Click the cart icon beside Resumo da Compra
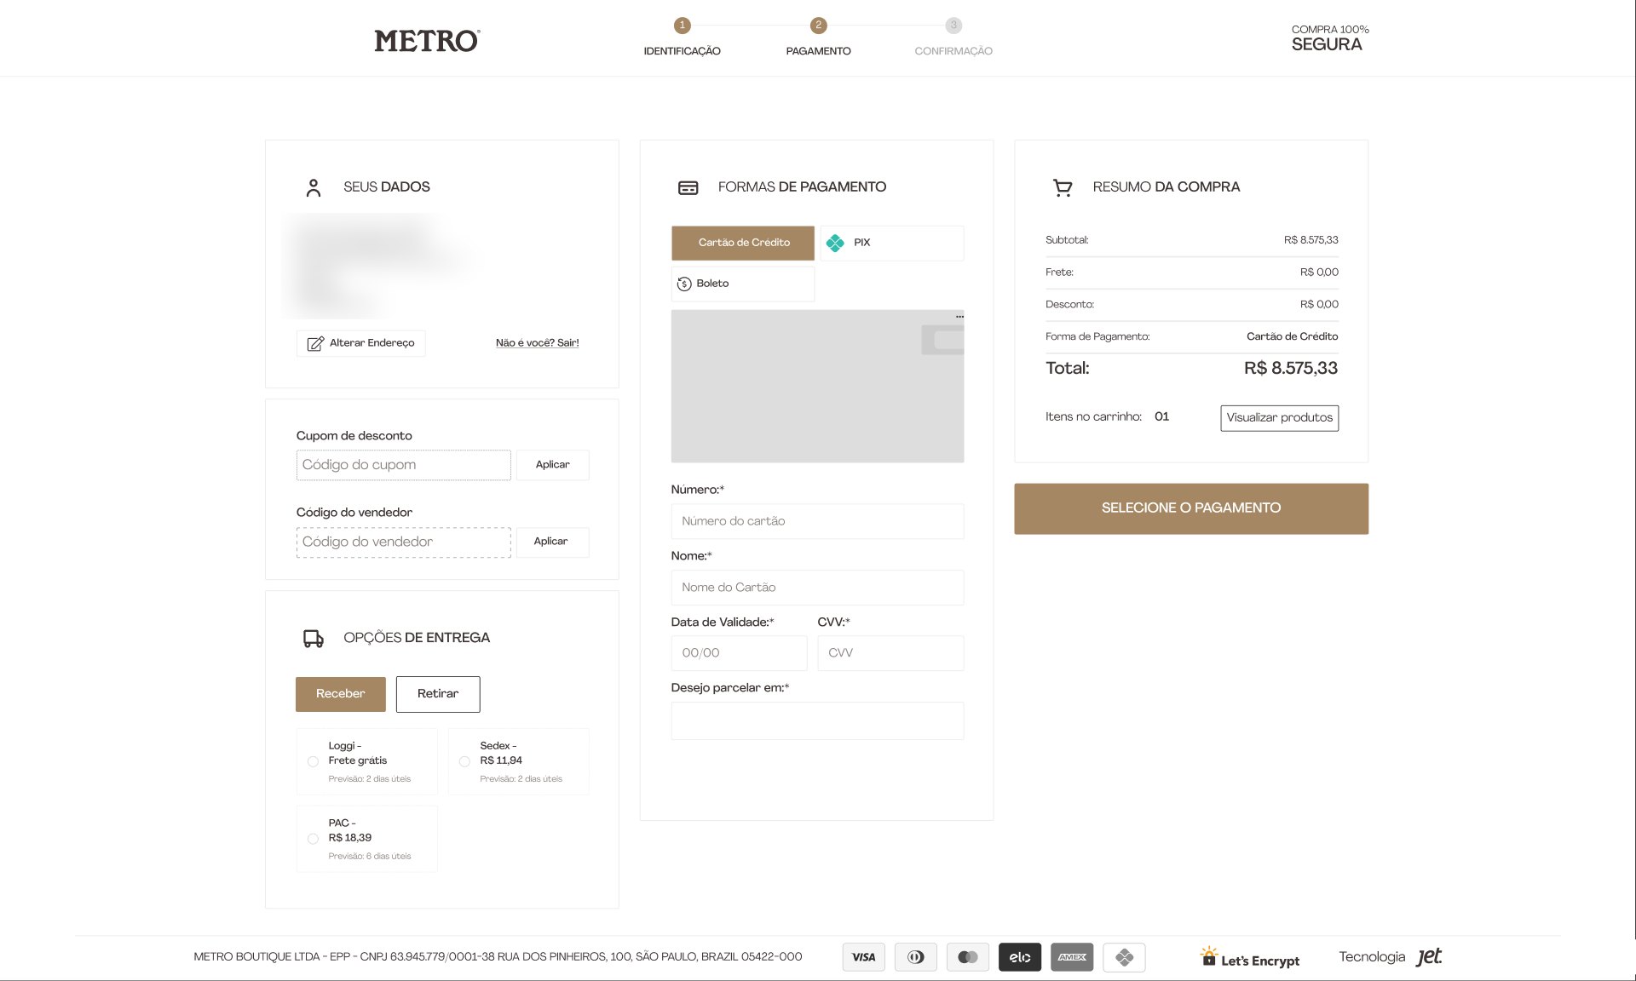Viewport: 1636px width, 981px height. [1063, 187]
